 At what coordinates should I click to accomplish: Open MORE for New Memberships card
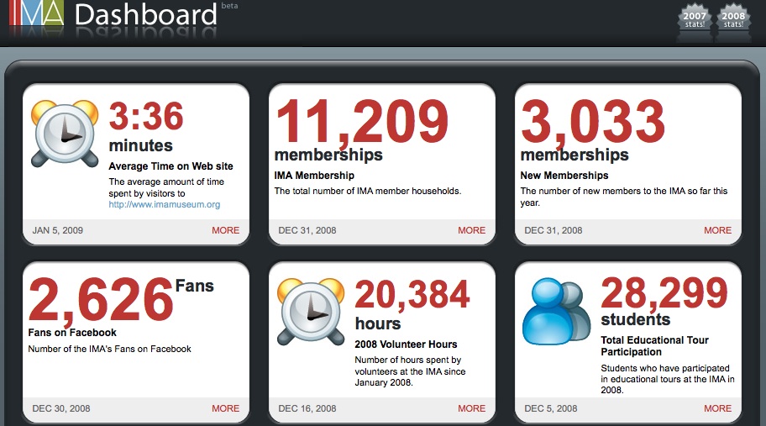(x=717, y=230)
